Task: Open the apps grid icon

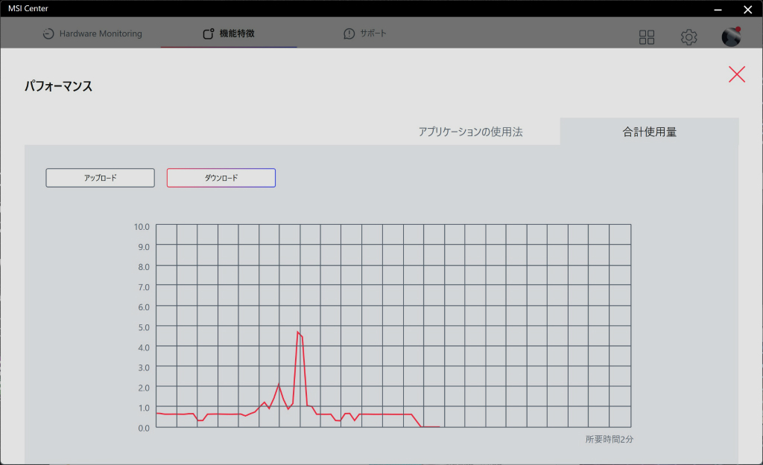Action: point(647,37)
